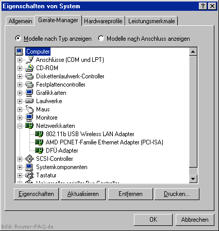Select the Festplattencontroller label
The image size is (219, 231).
point(61,85)
